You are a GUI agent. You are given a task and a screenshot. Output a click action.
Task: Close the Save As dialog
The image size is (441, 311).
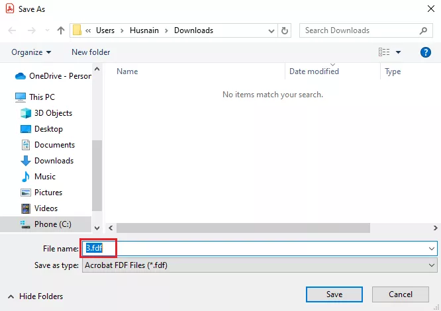(431, 9)
